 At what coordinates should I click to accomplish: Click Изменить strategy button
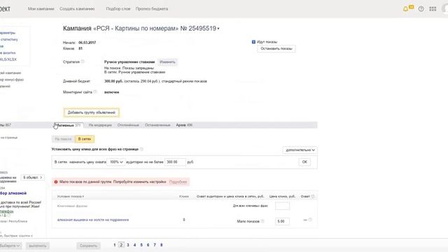167,62
